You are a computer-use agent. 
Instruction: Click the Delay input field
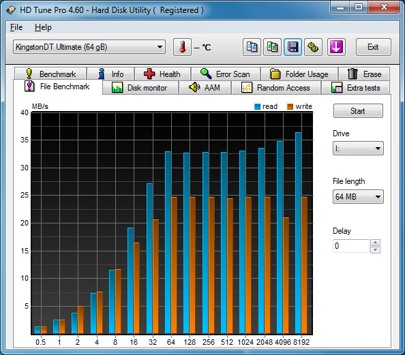click(x=351, y=246)
